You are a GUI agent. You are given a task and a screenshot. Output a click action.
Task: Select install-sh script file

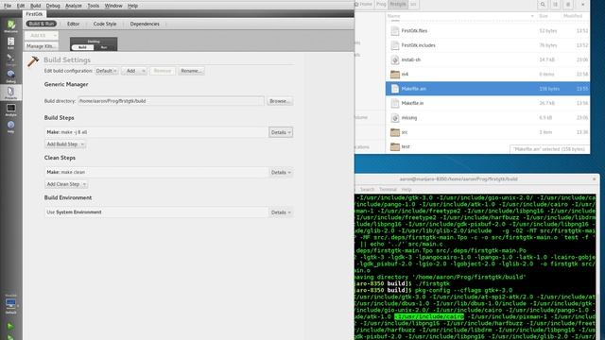[x=488, y=59]
